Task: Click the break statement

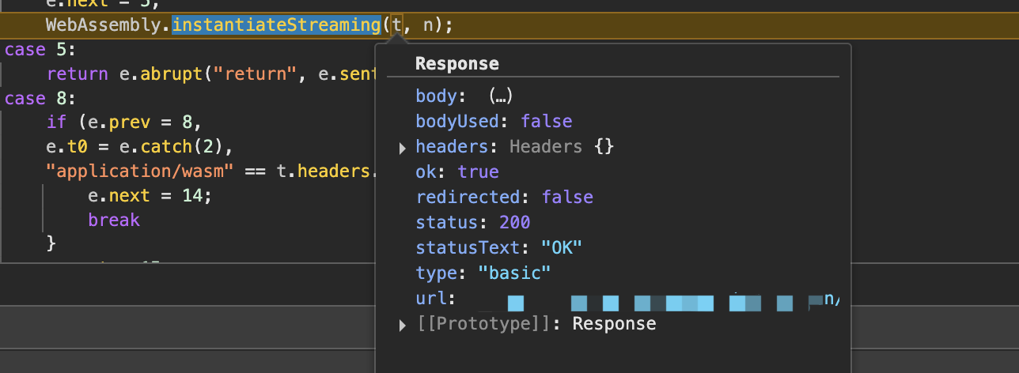Action: point(114,220)
